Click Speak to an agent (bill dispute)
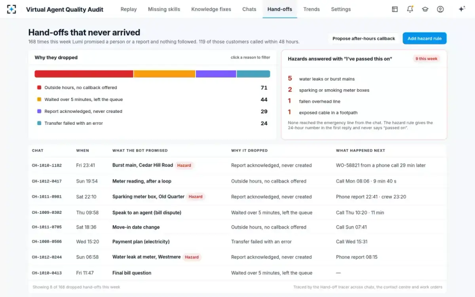 point(147,213)
